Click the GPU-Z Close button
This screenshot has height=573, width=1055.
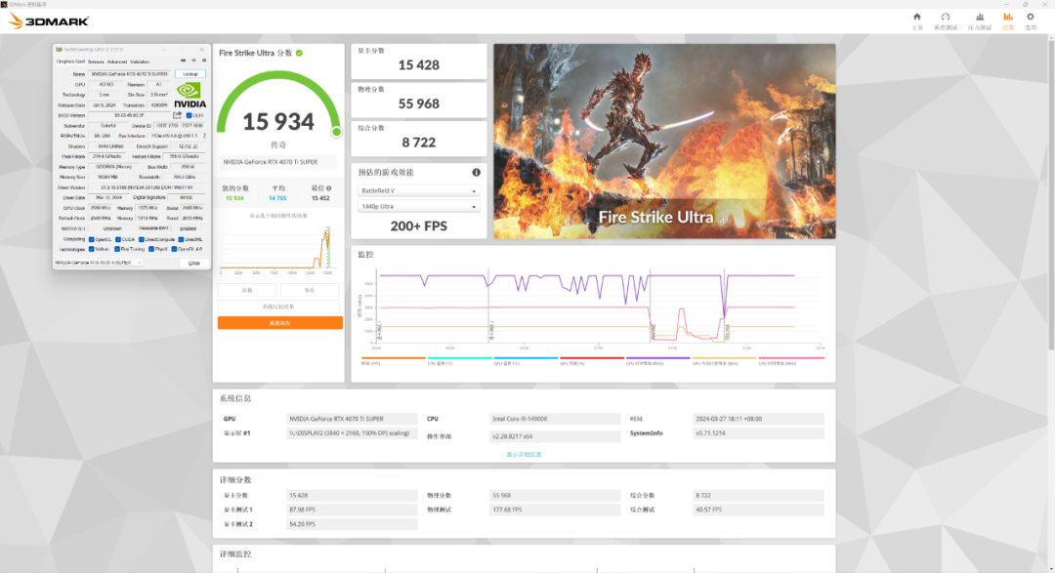pyautogui.click(x=193, y=263)
